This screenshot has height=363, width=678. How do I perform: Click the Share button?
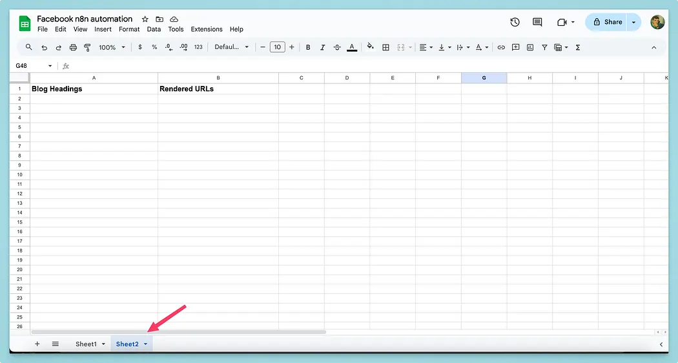tap(606, 22)
